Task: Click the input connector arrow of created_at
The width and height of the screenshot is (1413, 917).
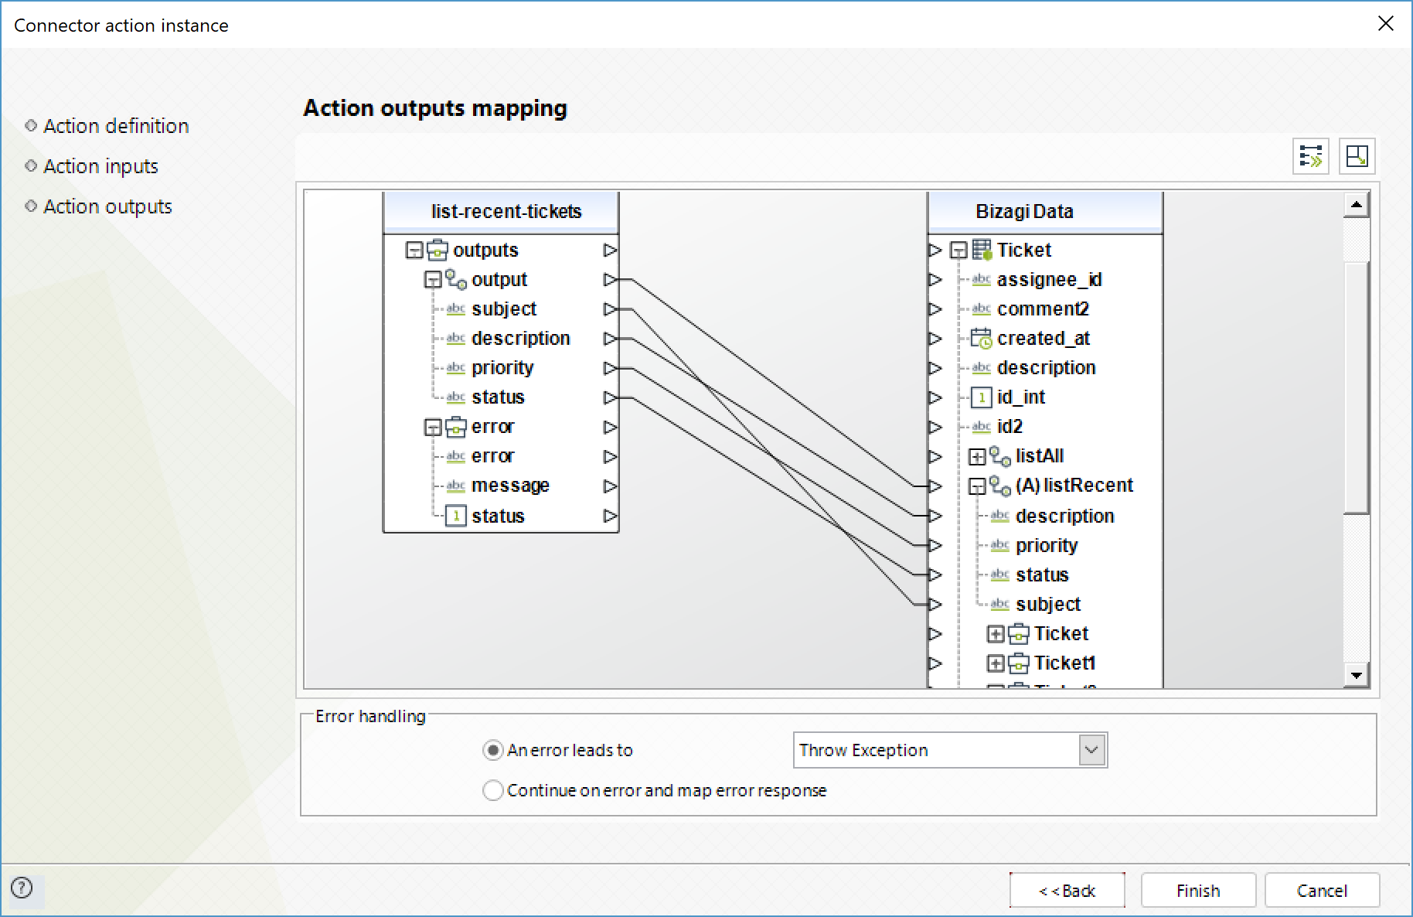Action: (935, 339)
